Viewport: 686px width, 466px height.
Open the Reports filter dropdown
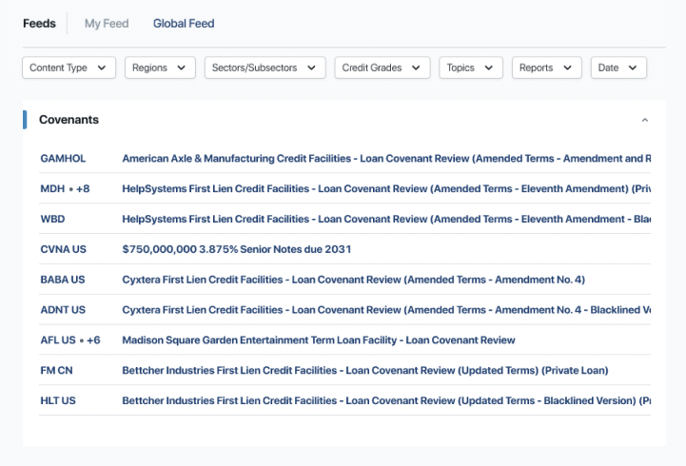(546, 68)
